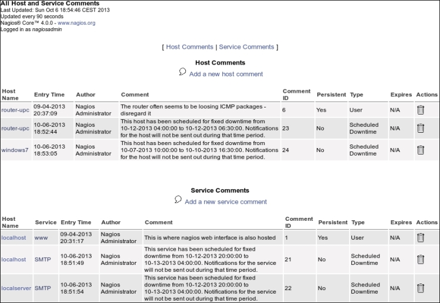Click trash icon for comment ID 21
Screen dimensions: 440x303
(421, 259)
